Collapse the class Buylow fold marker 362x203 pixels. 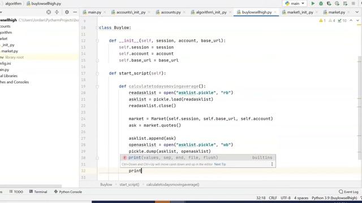[97, 28]
